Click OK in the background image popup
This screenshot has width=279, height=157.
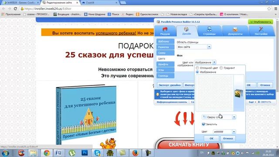pos(211,138)
